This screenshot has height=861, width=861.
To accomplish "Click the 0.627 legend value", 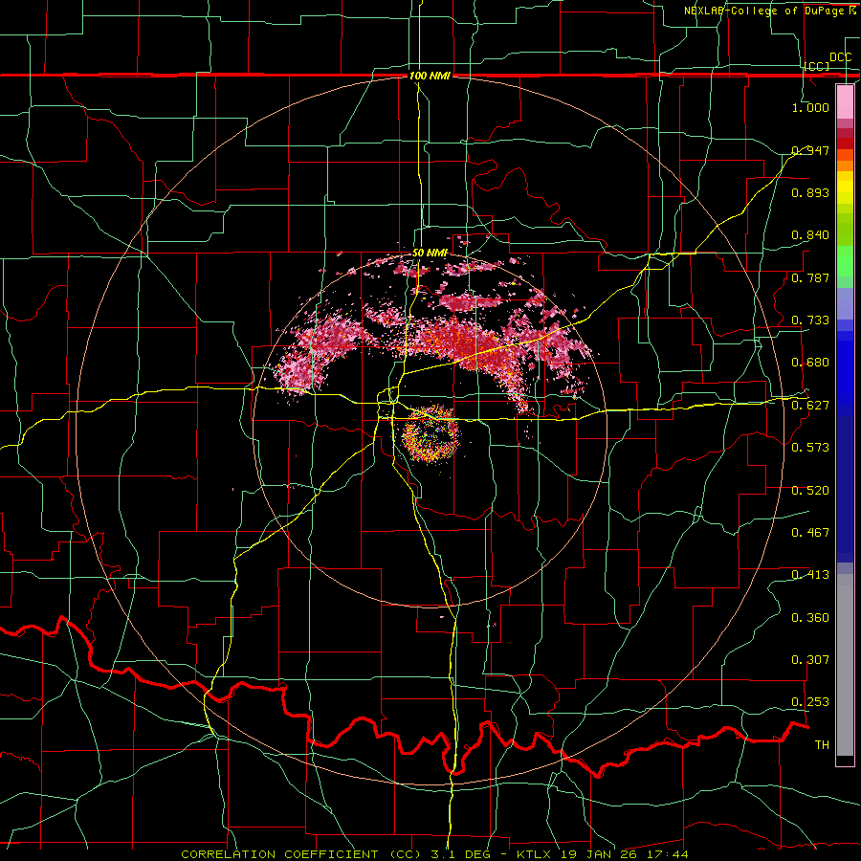I will (810, 406).
